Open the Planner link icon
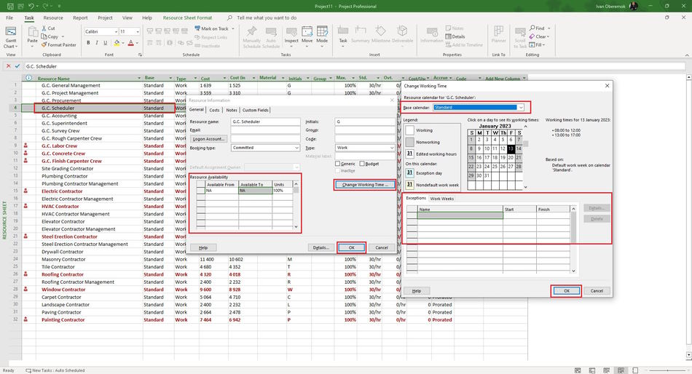Screen dimensions: 692x374 click(499, 32)
